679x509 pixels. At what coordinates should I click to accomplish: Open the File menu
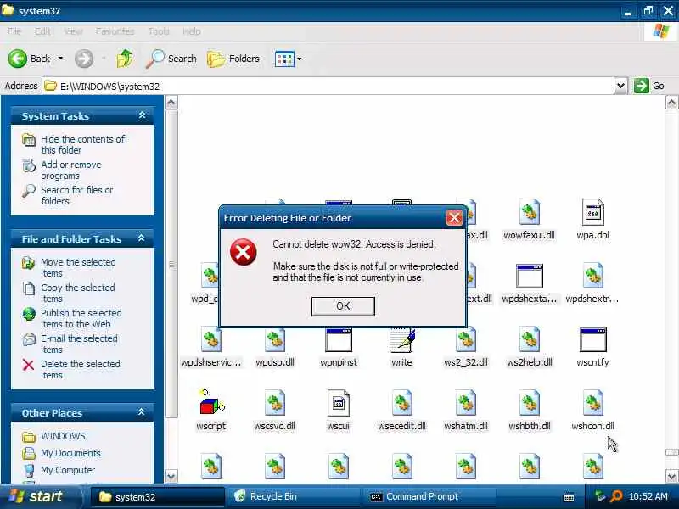tap(14, 31)
